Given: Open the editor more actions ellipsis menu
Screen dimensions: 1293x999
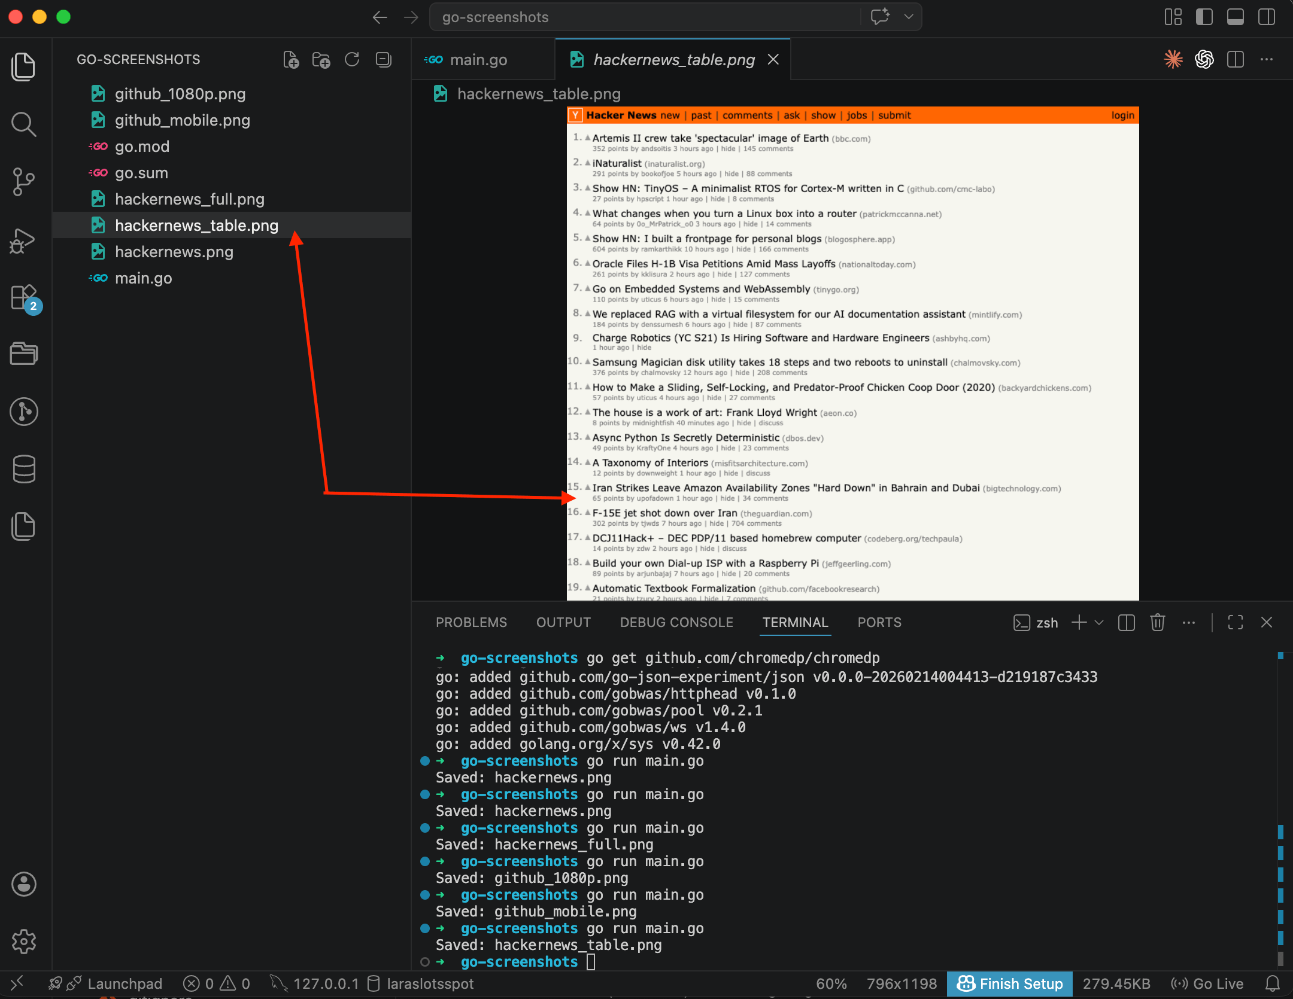Looking at the screenshot, I should point(1267,59).
